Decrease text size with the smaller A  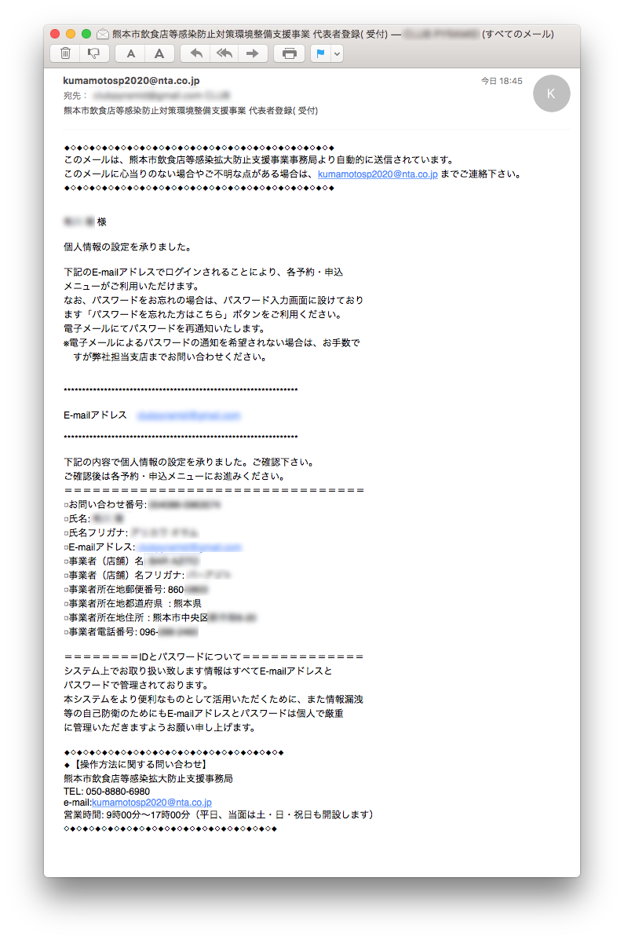[130, 53]
